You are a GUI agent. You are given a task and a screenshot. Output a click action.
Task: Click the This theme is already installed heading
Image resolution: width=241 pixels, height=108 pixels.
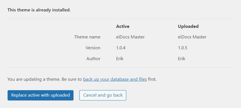pyautogui.click(x=39, y=10)
